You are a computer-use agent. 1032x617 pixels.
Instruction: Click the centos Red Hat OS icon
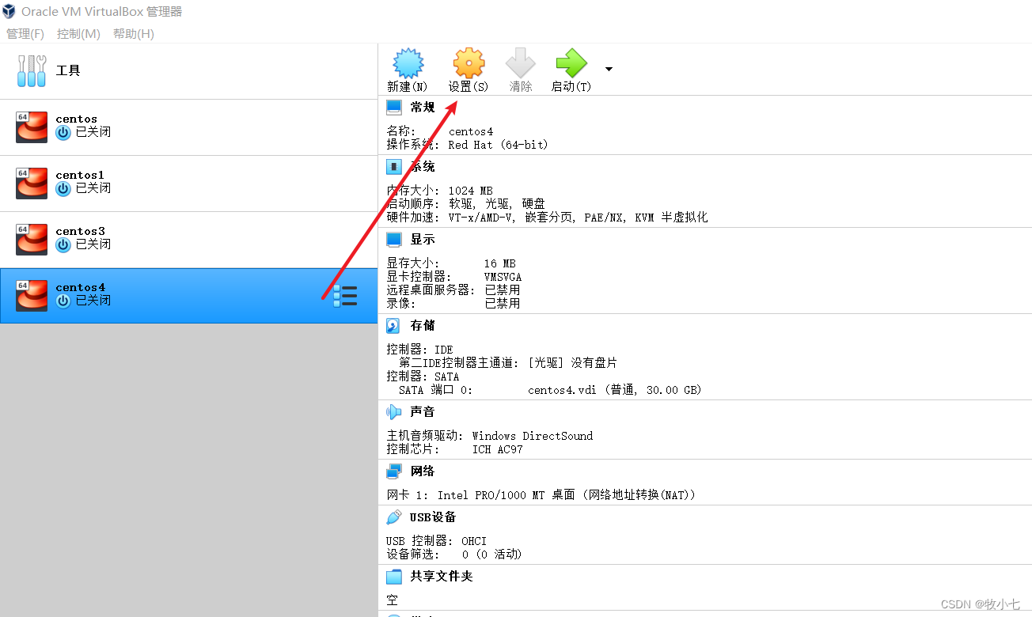click(32, 127)
